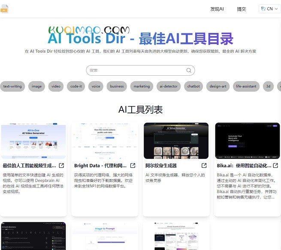
Task: Open the Image to Prompt thumbnail
Action: click(105, 236)
